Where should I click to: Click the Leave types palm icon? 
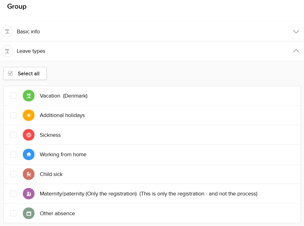click(7, 51)
